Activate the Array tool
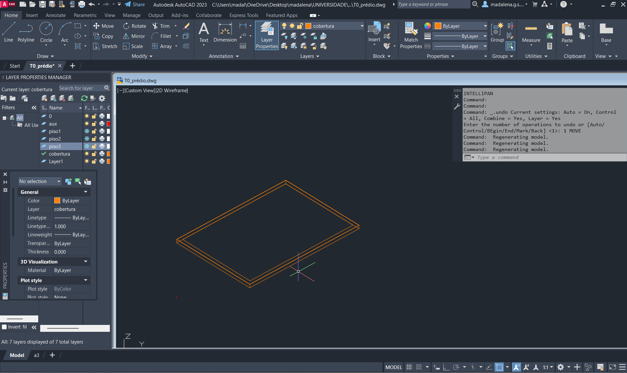 point(162,46)
